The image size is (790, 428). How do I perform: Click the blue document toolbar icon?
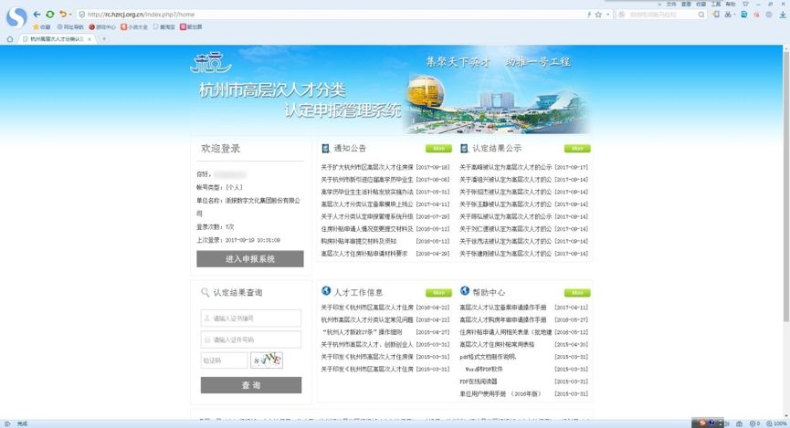(x=743, y=15)
